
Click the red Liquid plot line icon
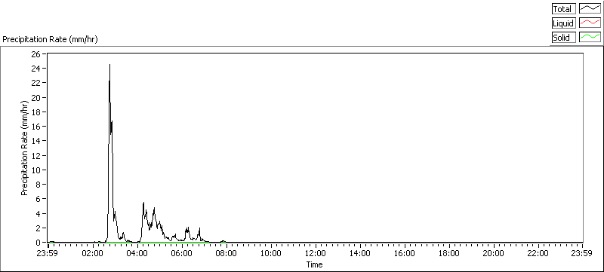pyautogui.click(x=590, y=23)
